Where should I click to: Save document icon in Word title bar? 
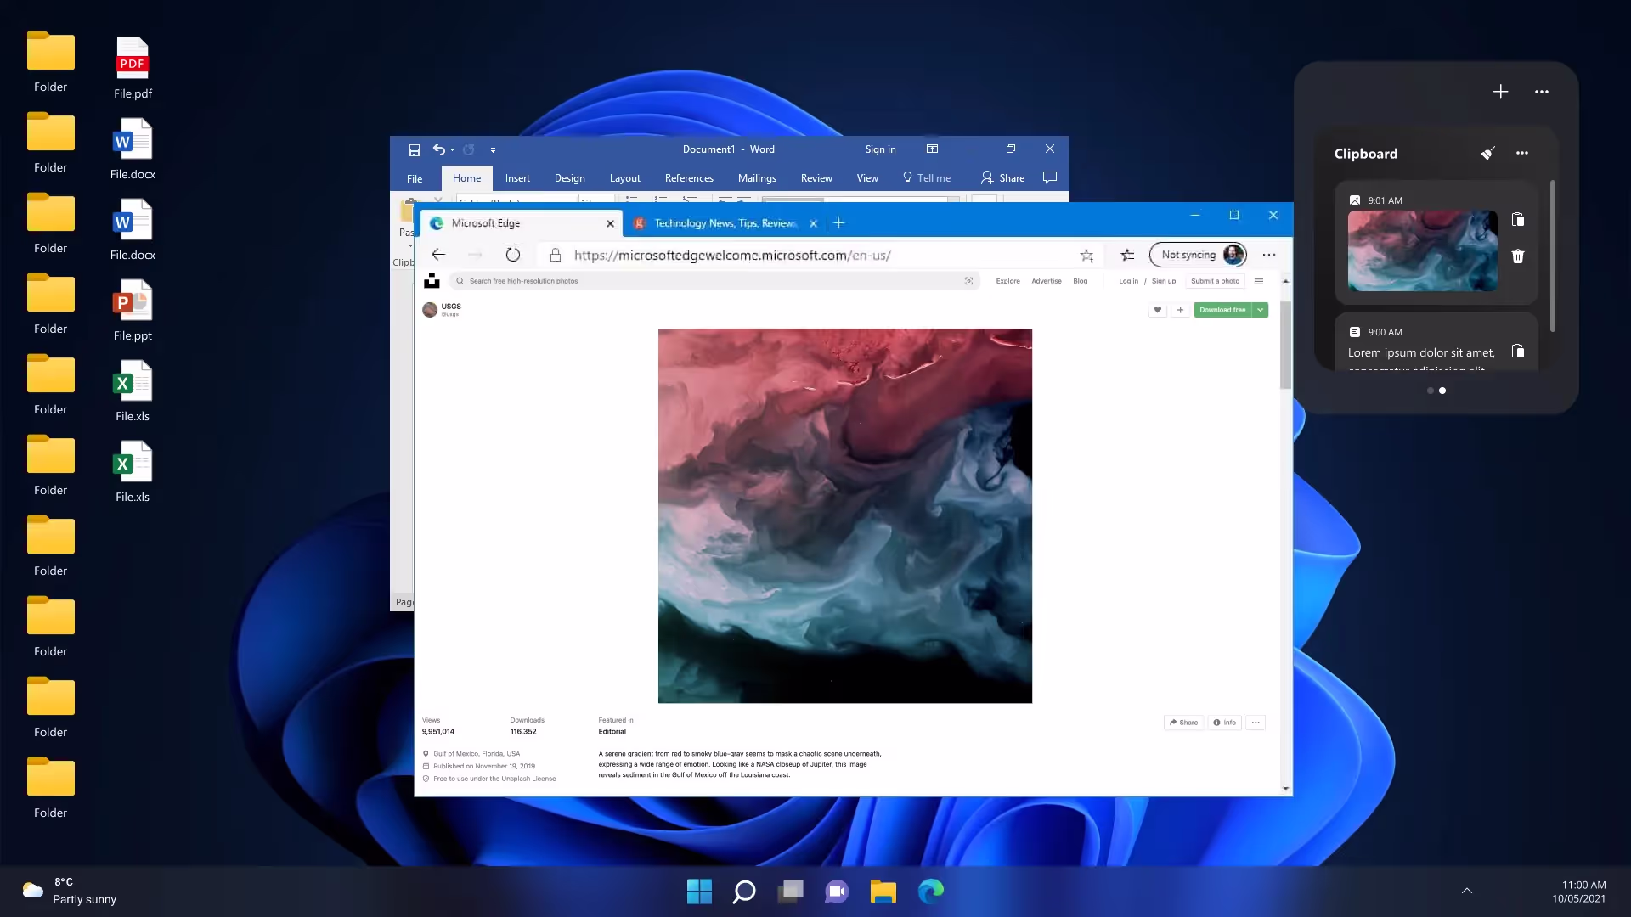click(415, 149)
